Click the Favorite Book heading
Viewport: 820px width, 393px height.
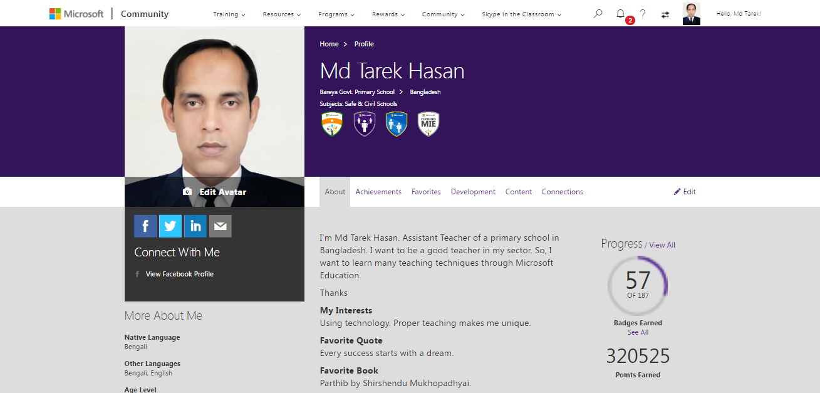click(349, 371)
